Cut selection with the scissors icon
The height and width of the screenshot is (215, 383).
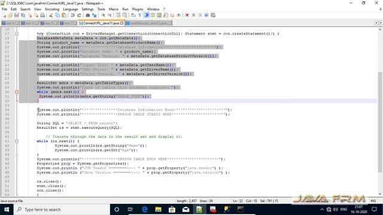pos(51,15)
